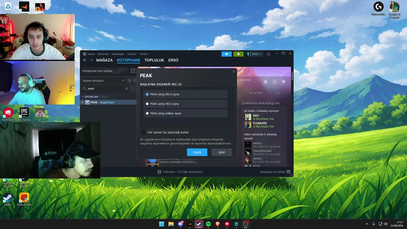Sort library by recent activity clock icon

(x=129, y=81)
